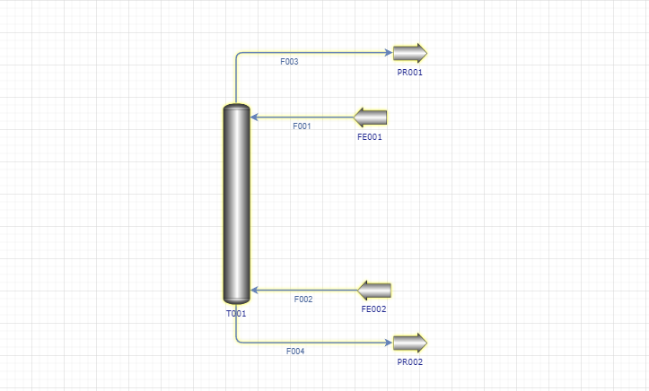Click the PR001 label text
The image size is (649, 391).
[x=409, y=73]
